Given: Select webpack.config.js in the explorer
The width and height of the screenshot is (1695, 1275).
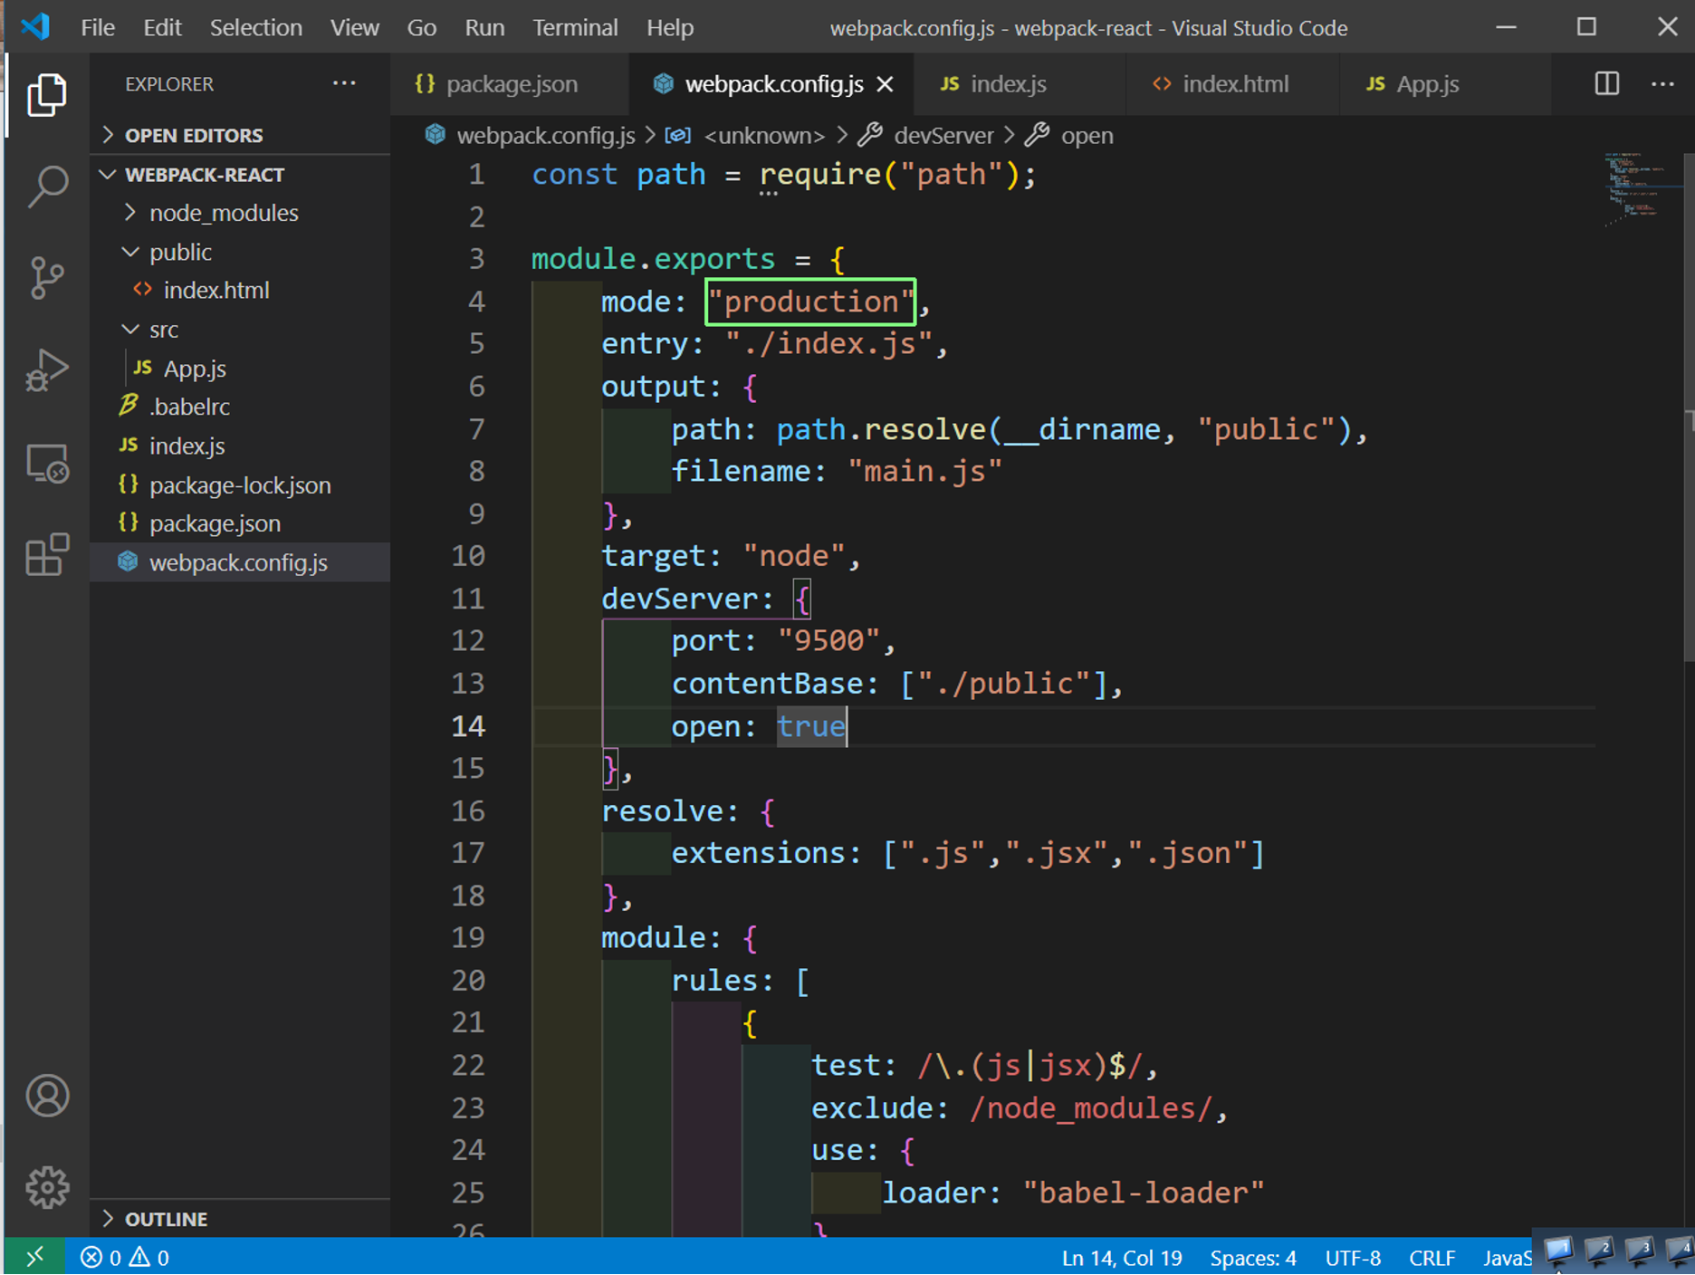Looking at the screenshot, I should click(238, 562).
